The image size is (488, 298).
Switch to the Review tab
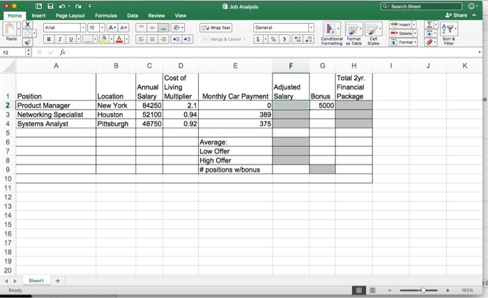tap(156, 15)
